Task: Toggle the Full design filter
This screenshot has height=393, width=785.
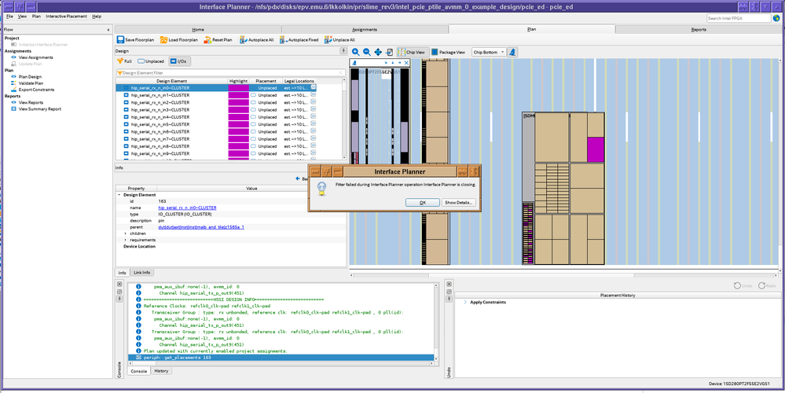Action: pyautogui.click(x=124, y=61)
